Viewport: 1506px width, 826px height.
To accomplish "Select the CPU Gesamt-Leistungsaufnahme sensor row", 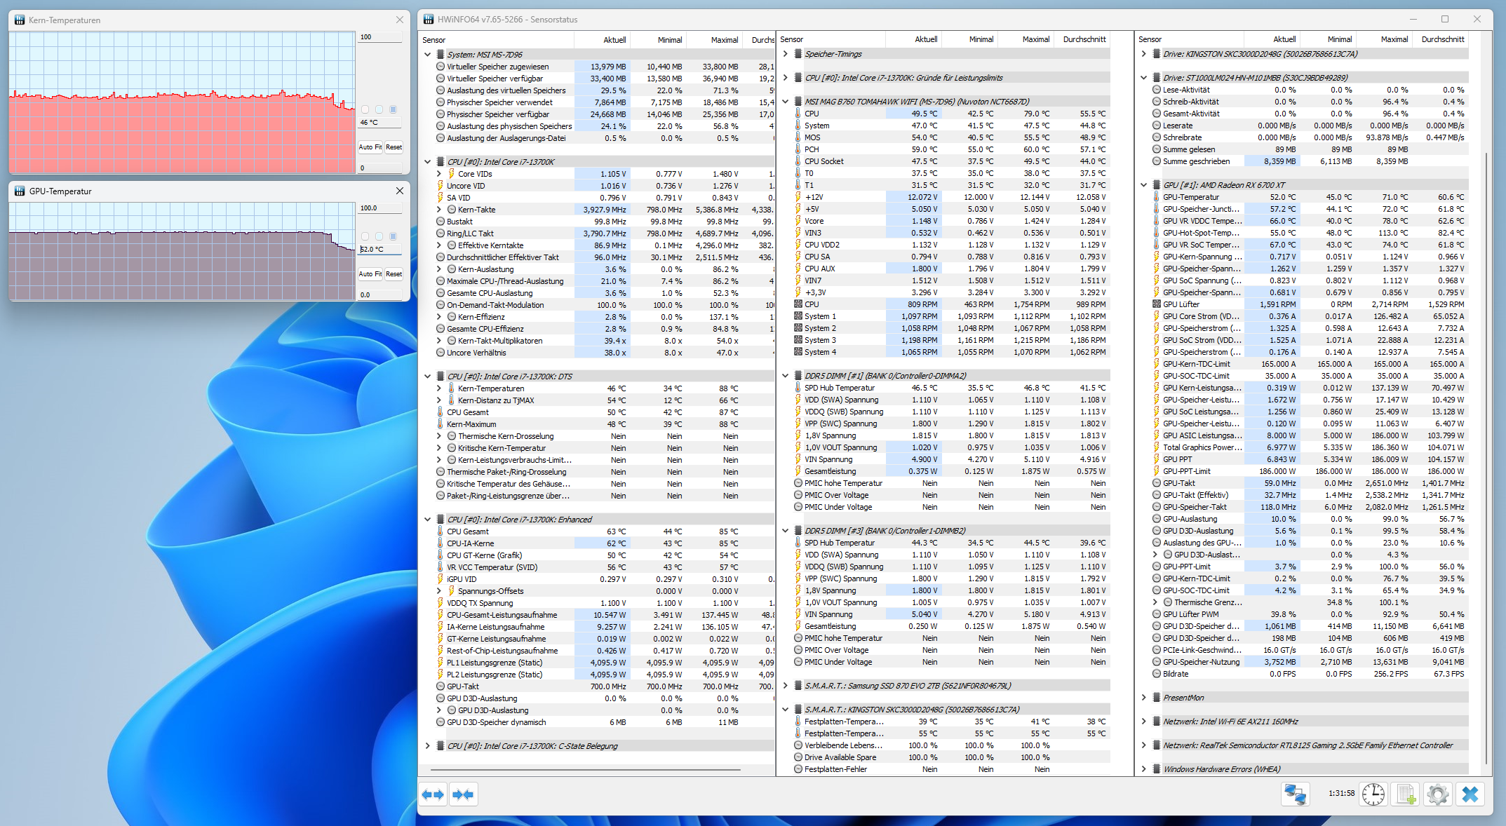I will coord(502,615).
